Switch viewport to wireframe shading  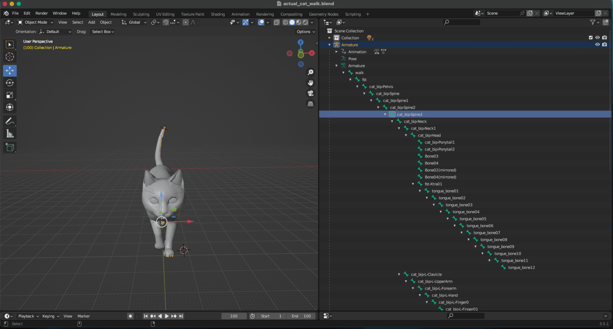(x=285, y=22)
